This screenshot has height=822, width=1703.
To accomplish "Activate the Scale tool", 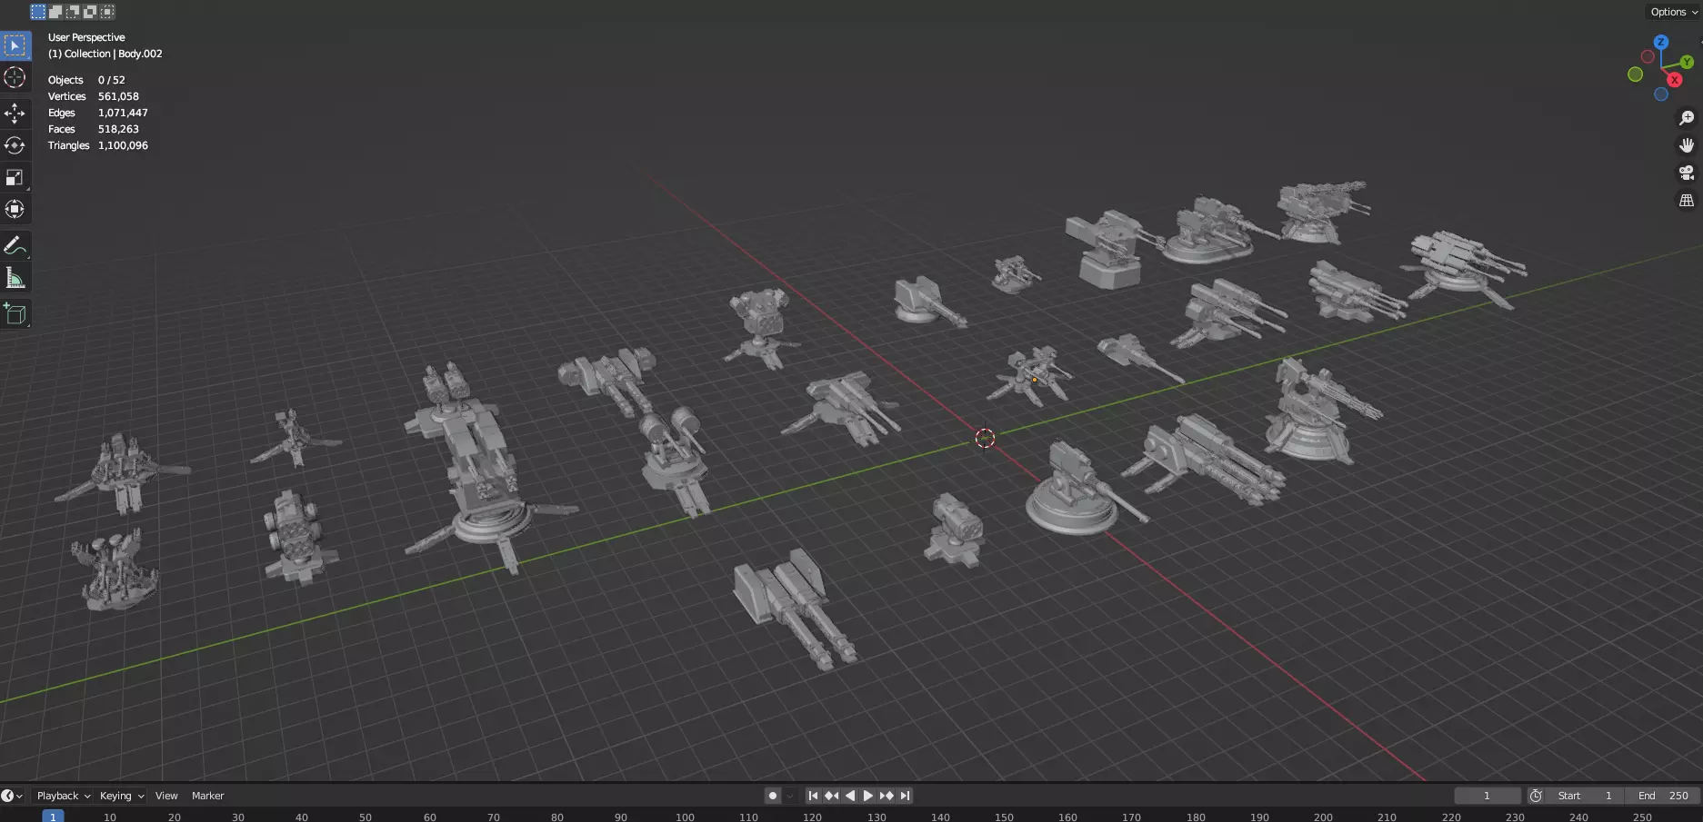I will 15,176.
